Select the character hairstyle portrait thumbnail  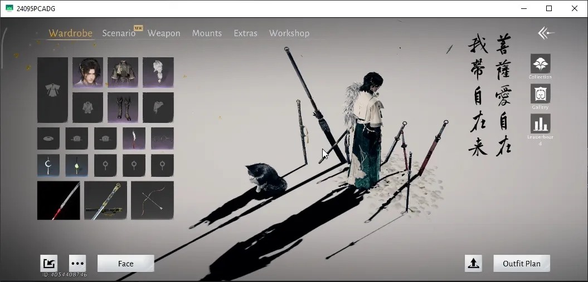[88, 72]
